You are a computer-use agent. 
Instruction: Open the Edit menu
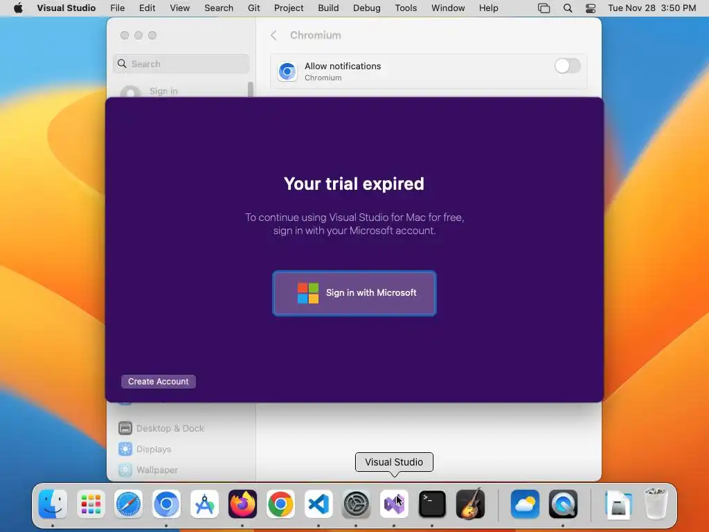tap(147, 8)
